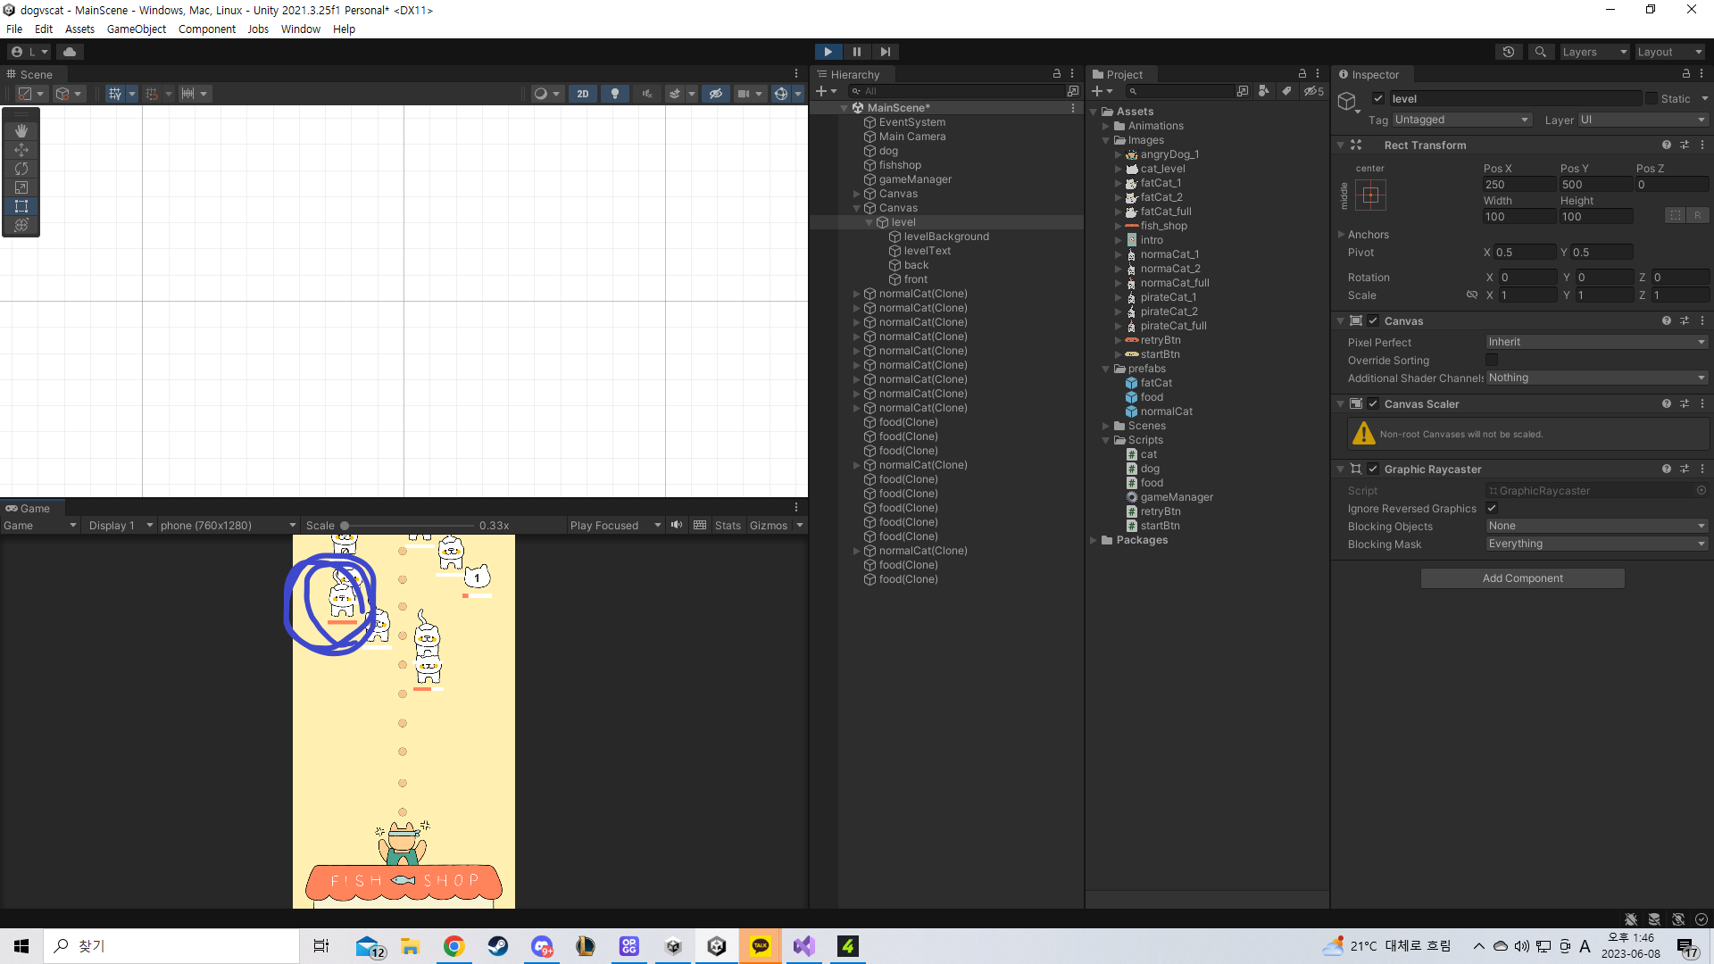Screen dimensions: 1714x964
Task: Toggle Override Sorting checkbox
Action: (1492, 361)
